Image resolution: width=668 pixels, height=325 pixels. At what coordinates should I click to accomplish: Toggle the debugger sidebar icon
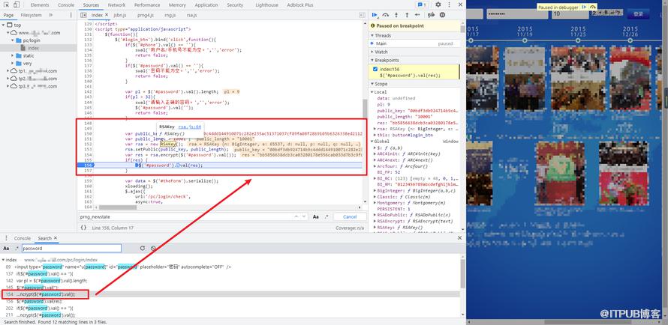362,15
